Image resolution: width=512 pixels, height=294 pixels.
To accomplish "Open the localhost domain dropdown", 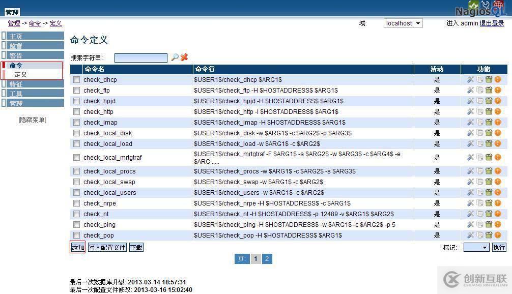I will tap(403, 23).
